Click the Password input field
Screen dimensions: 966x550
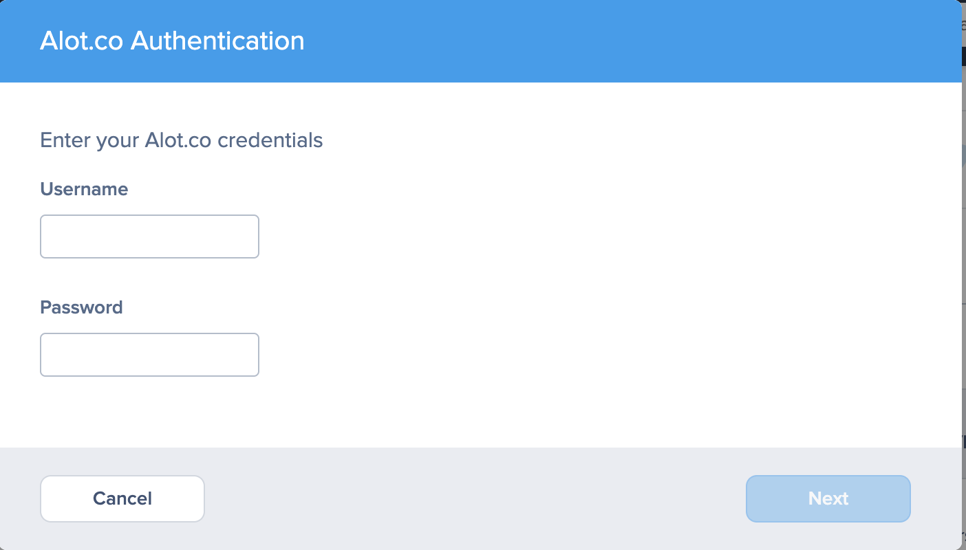point(149,355)
